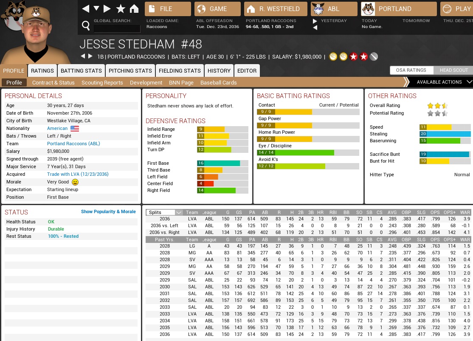Click the forward navigation arrow
The width and height of the screenshot is (473, 341).
[x=107, y=8]
